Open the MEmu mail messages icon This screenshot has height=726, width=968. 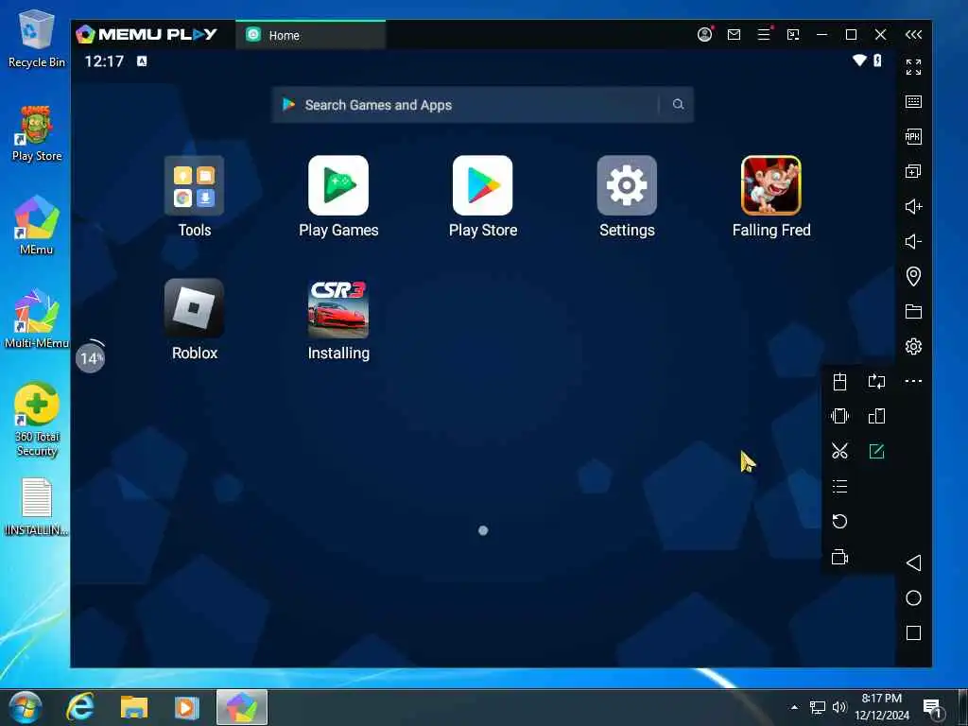734,35
